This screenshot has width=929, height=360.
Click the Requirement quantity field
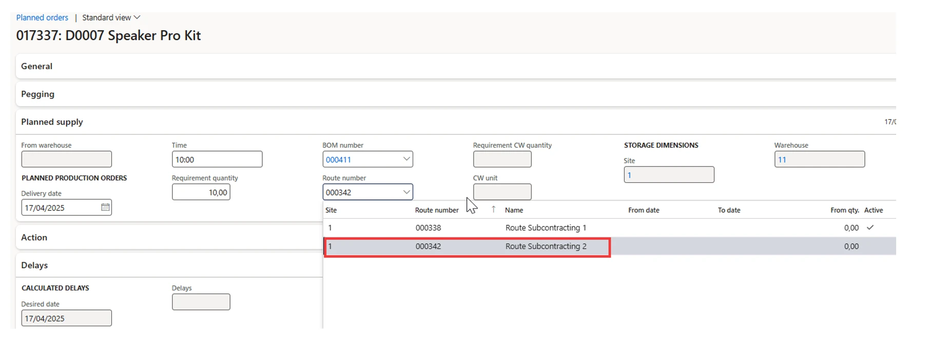[201, 193]
